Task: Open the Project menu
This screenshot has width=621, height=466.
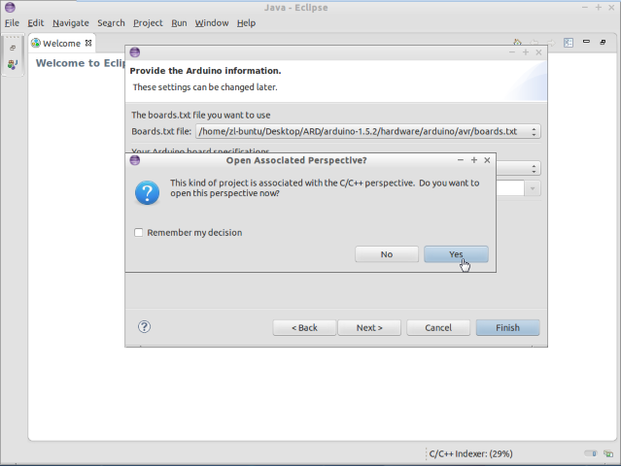Action: click(x=148, y=23)
